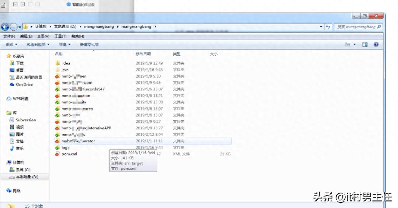
Task: Open the 查看(V) menu
Action: click(x=43, y=37)
